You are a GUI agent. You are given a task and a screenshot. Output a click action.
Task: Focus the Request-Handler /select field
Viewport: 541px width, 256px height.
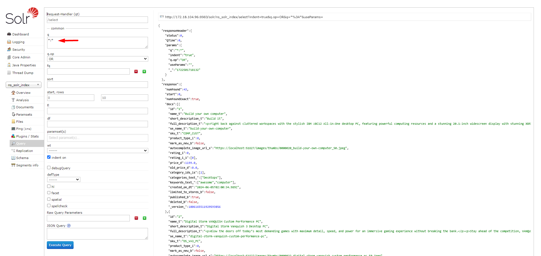point(97,20)
